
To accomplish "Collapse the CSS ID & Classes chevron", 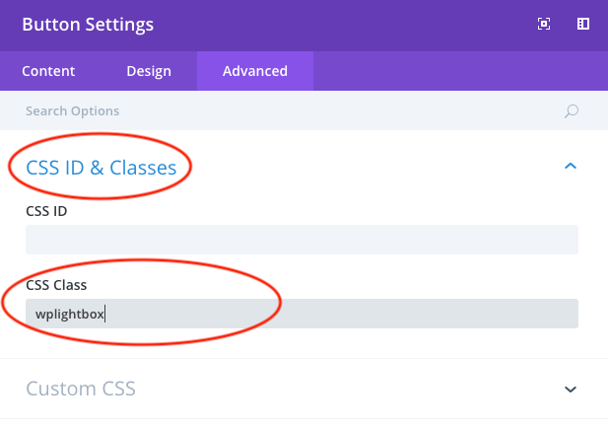I will pyautogui.click(x=570, y=167).
